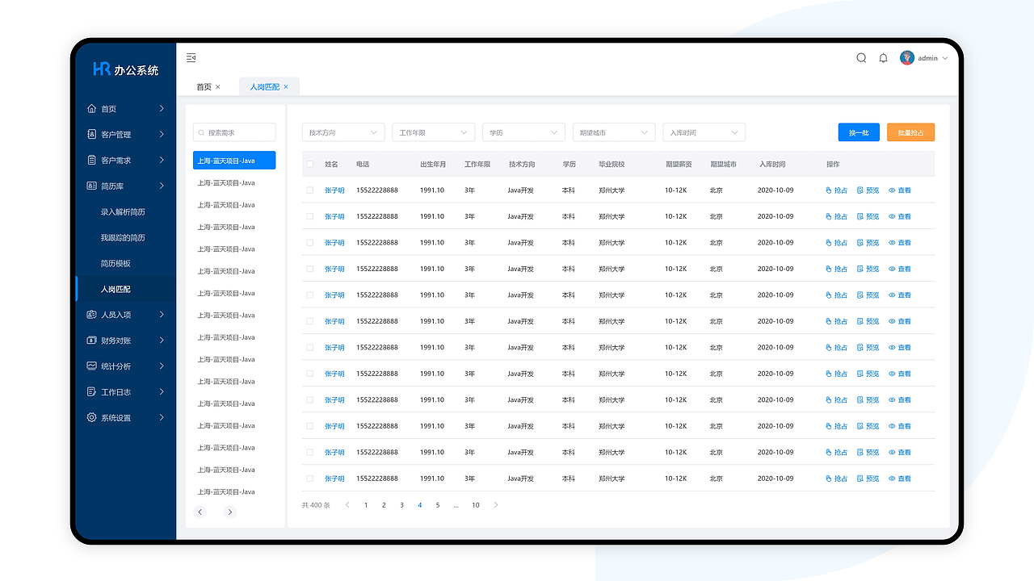This screenshot has width=1034, height=581.
Task: Go to previous page of requirement list
Action: 200,512
